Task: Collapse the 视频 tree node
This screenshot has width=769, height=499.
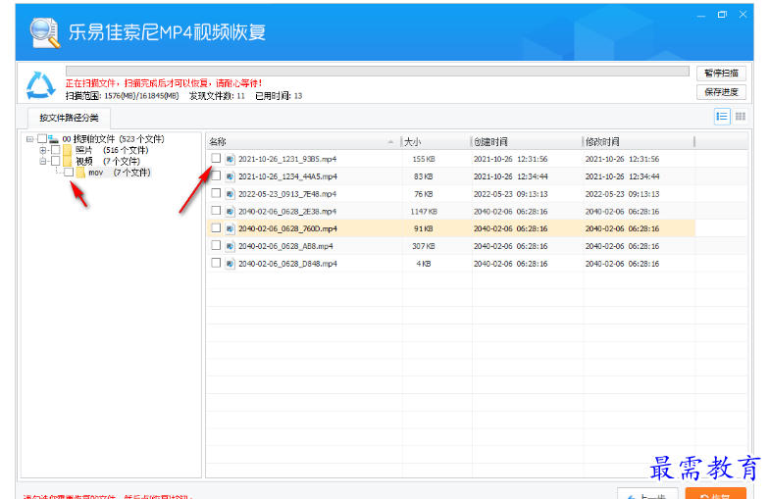Action: (x=43, y=161)
